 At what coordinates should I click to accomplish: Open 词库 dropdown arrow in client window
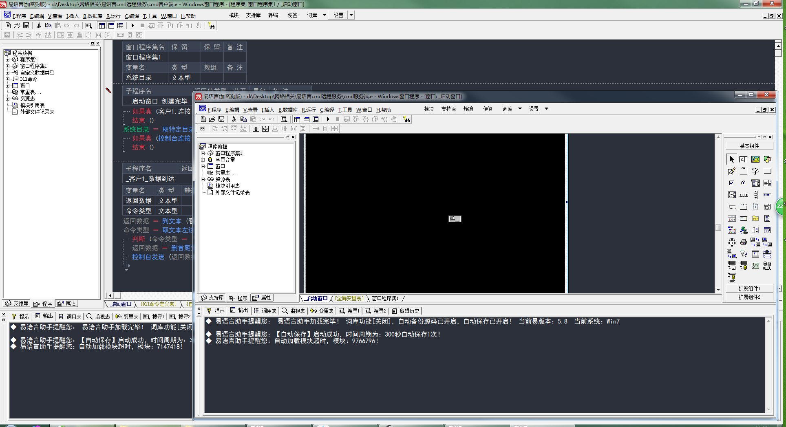(x=325, y=15)
